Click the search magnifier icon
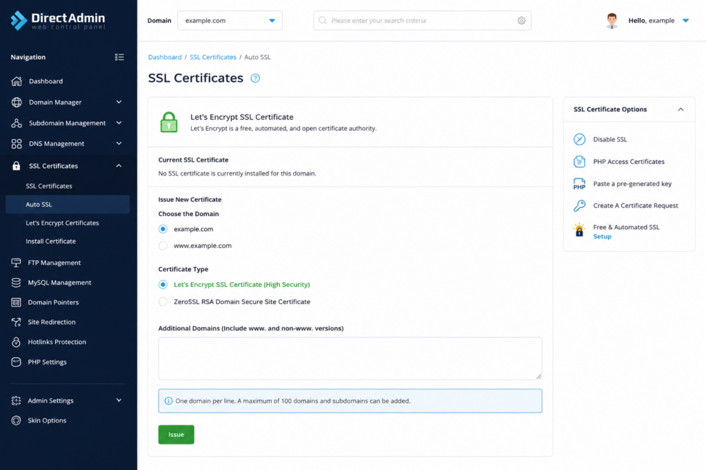 (323, 20)
